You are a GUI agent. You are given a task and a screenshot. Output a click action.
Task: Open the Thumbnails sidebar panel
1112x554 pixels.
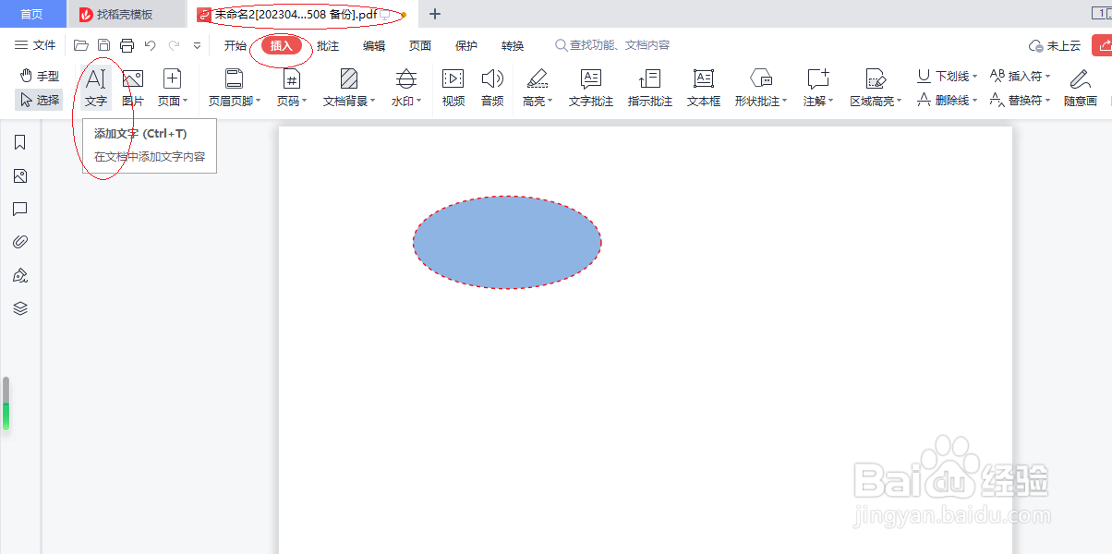tap(20, 175)
